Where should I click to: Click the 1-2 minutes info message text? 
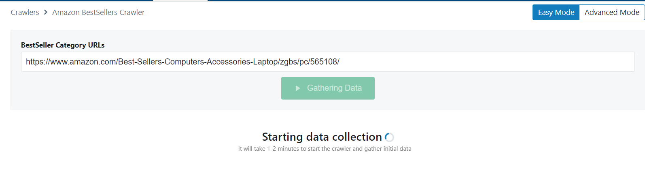pos(325,149)
